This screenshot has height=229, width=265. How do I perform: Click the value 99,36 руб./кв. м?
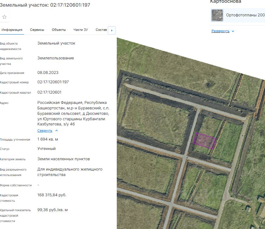click(53, 210)
